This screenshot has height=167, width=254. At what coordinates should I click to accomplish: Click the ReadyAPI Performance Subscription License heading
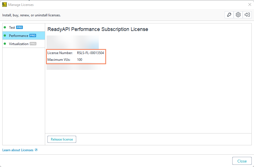98,29
